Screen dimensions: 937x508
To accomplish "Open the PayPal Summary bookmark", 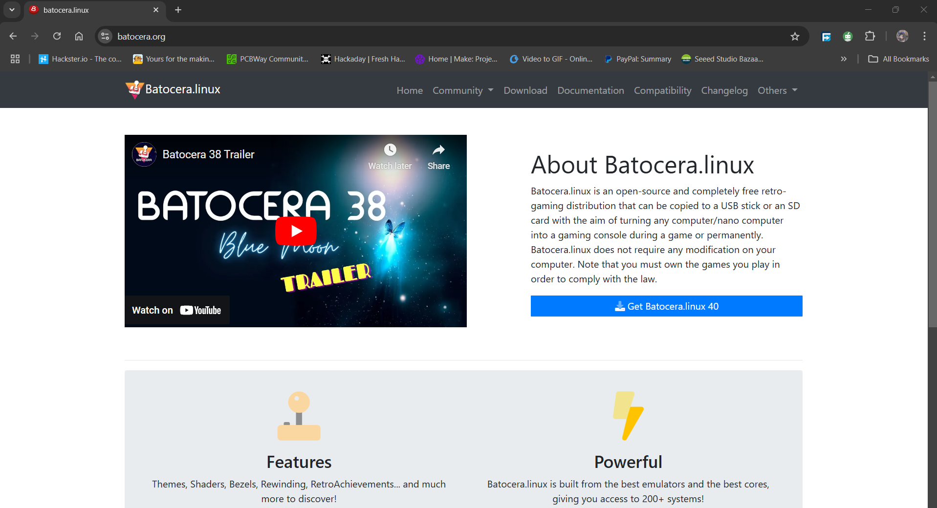I will [638, 59].
